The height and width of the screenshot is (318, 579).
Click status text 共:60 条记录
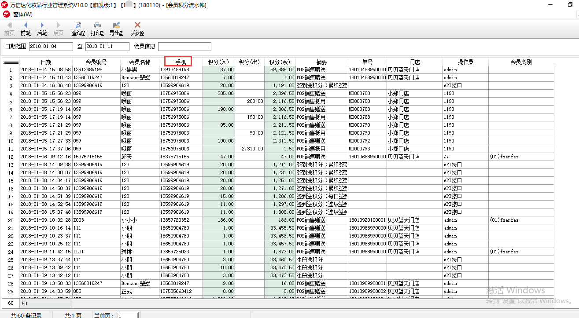(26, 315)
